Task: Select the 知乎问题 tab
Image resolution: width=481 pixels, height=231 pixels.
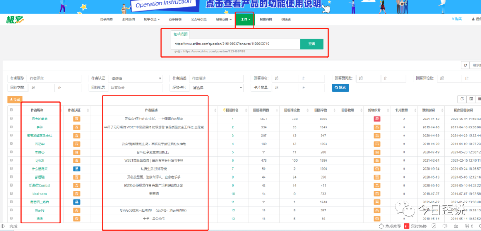Action: [180, 35]
